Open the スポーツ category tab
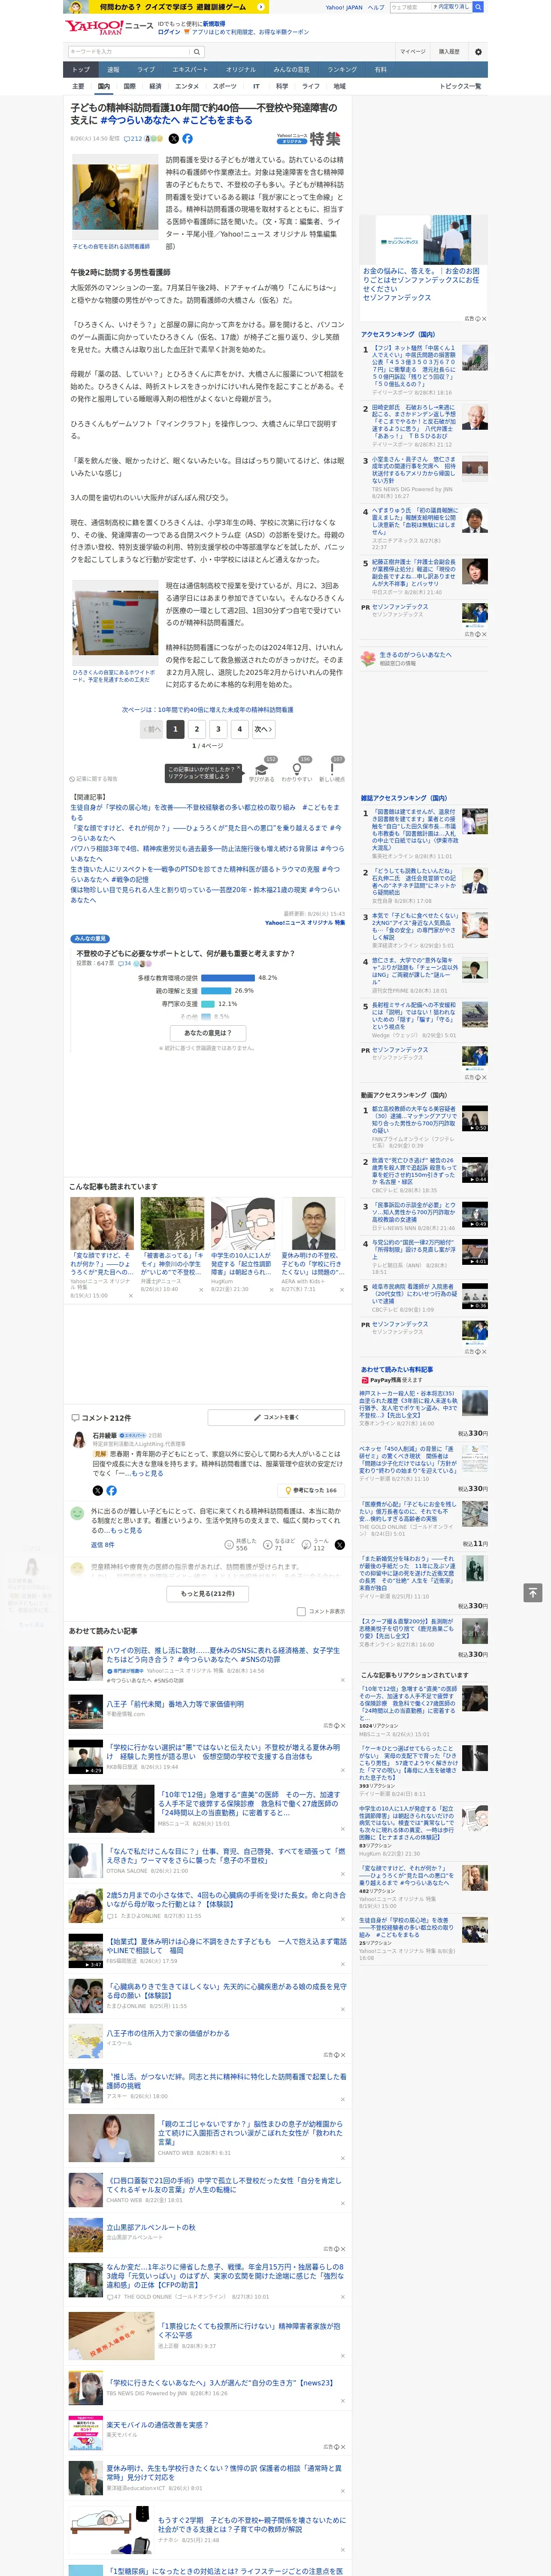The height and width of the screenshot is (2576, 551). click(x=224, y=86)
